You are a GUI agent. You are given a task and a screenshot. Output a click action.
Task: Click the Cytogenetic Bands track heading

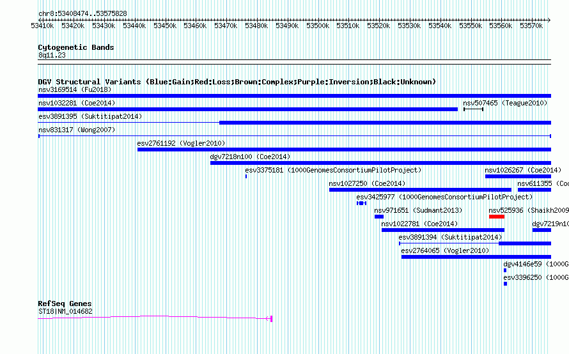click(x=76, y=47)
